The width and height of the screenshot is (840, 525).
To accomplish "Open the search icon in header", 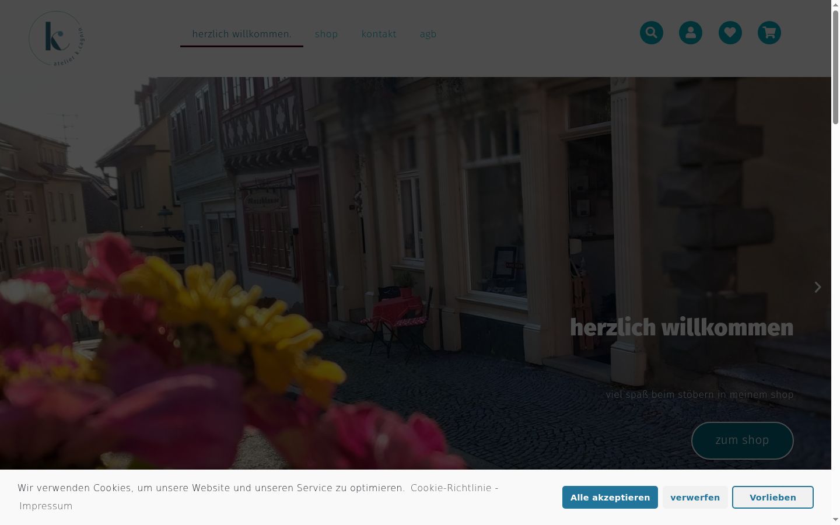I will coord(652,33).
